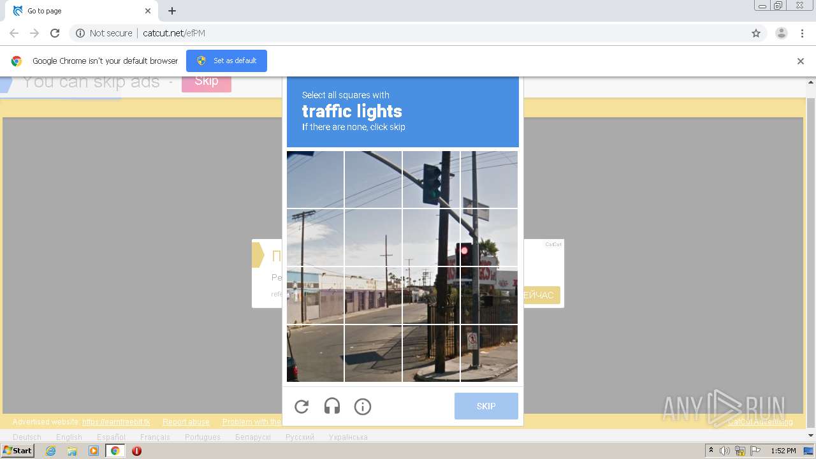This screenshot has width=816, height=459.
Task: Open volume control in system tray
Action: [x=725, y=451]
